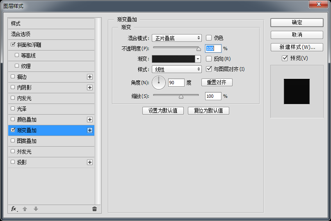Click the trash delete effect icon
This screenshot has height=221, width=331.
click(x=94, y=209)
